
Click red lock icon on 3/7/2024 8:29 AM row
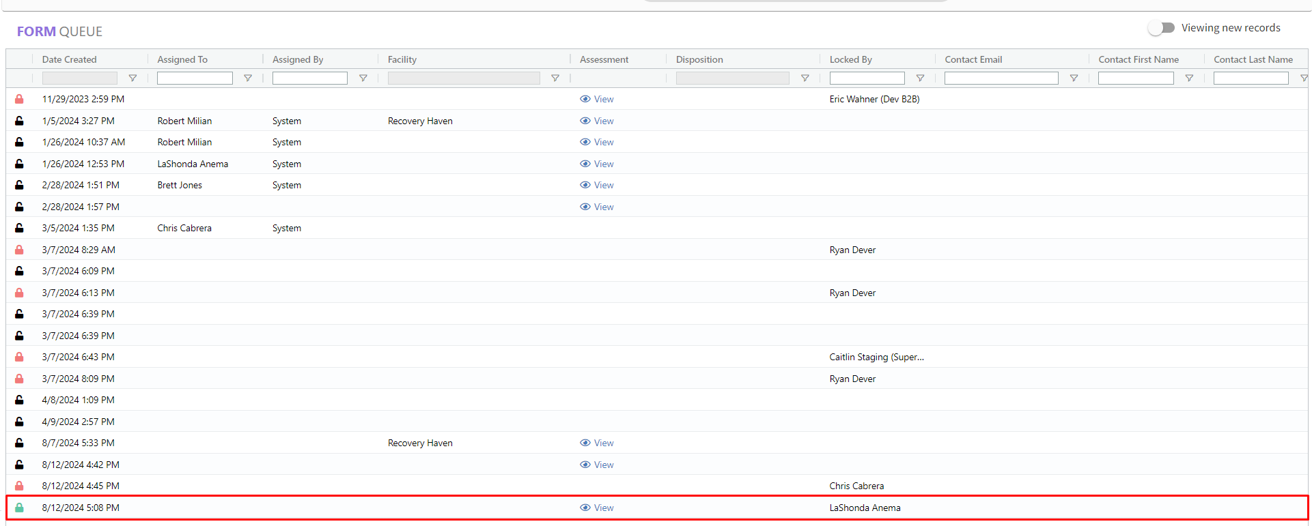tap(19, 250)
